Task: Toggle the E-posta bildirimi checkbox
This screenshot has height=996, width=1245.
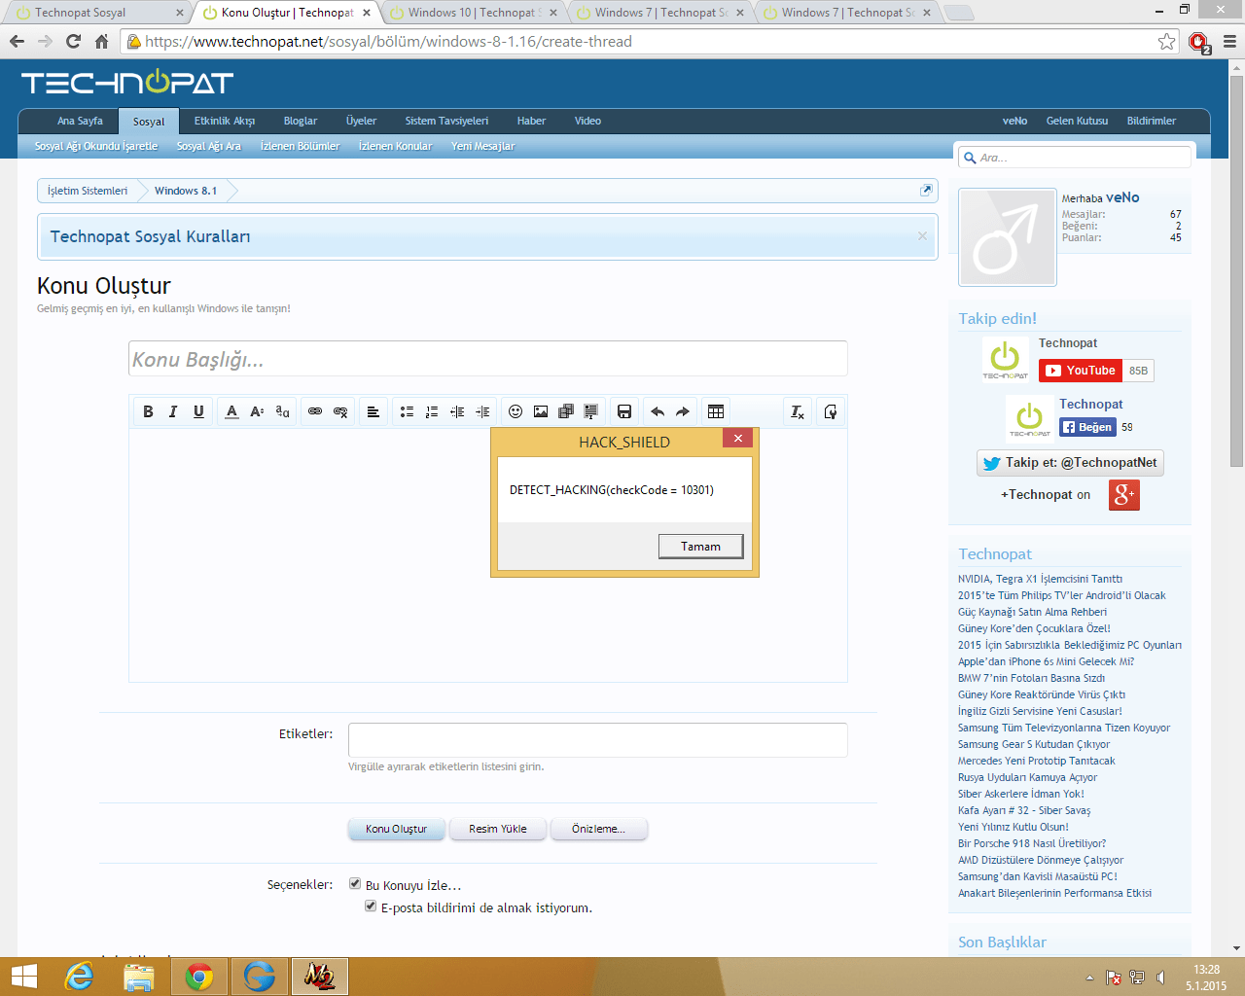Action: [x=371, y=907]
